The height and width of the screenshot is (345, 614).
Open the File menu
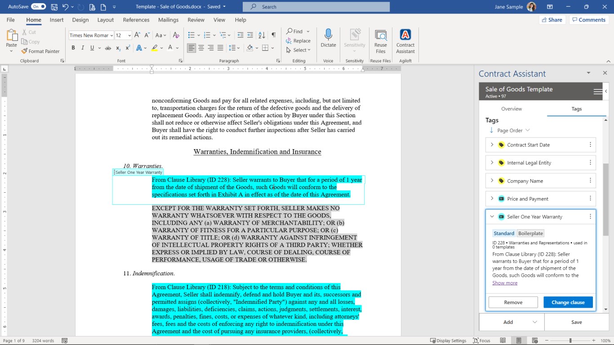point(11,20)
